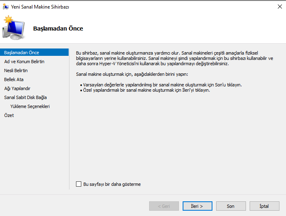Switch to the Bellek Ata step
This screenshot has height=216, width=286.
pyautogui.click(x=14, y=79)
